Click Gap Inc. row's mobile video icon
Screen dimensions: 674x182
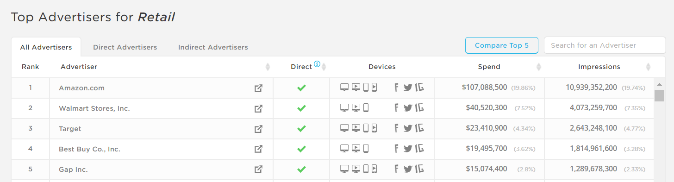click(374, 169)
